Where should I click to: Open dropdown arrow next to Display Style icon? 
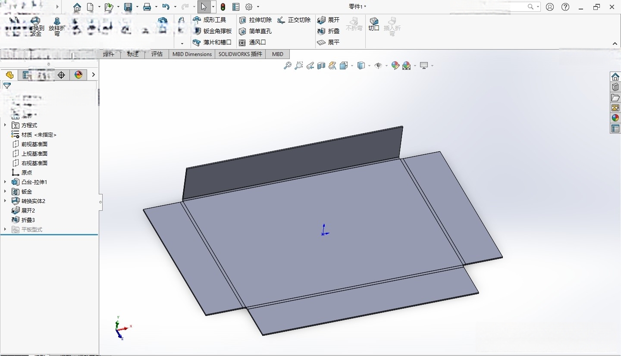pyautogui.click(x=369, y=66)
